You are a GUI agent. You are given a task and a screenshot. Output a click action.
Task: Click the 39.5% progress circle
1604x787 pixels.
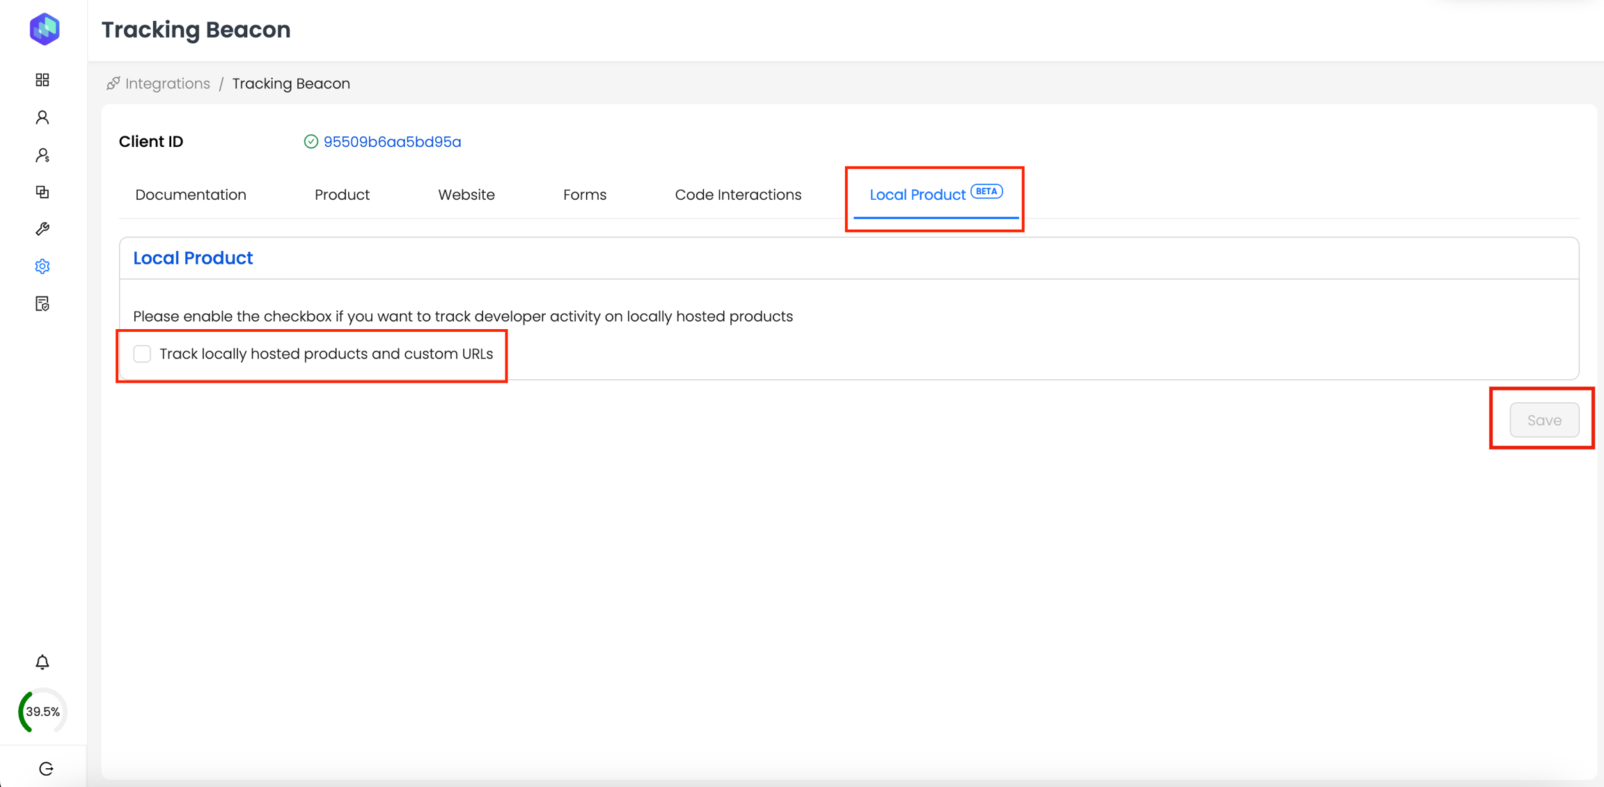tap(42, 711)
